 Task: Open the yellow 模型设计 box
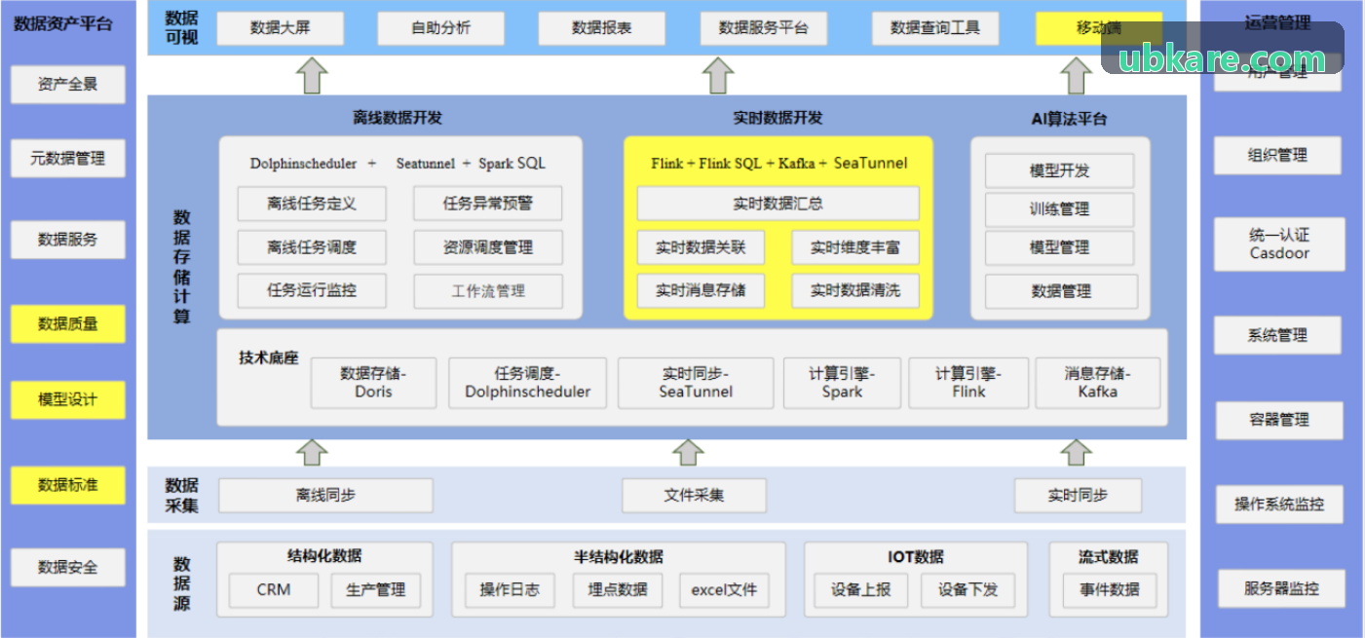click(x=68, y=399)
